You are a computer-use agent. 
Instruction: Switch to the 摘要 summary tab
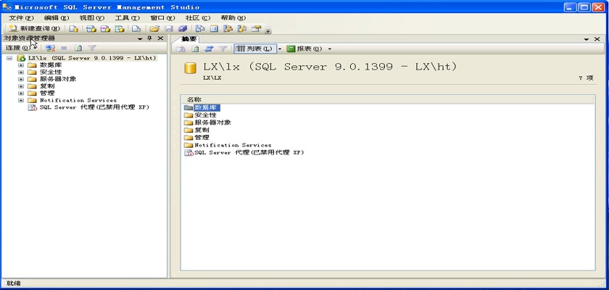(189, 39)
